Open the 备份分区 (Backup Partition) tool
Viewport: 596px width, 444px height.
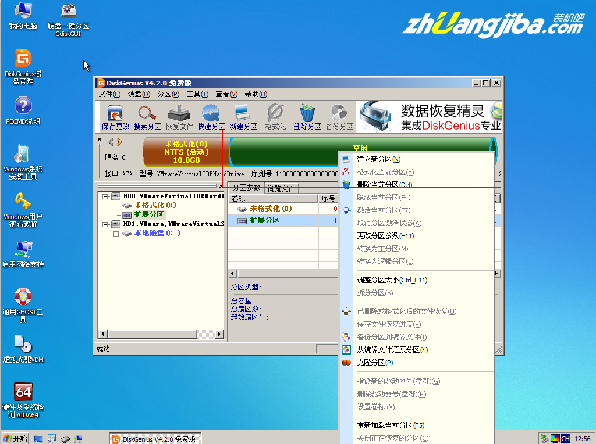tap(338, 114)
